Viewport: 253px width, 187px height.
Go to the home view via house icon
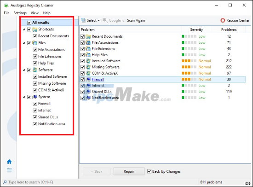click(x=9, y=162)
